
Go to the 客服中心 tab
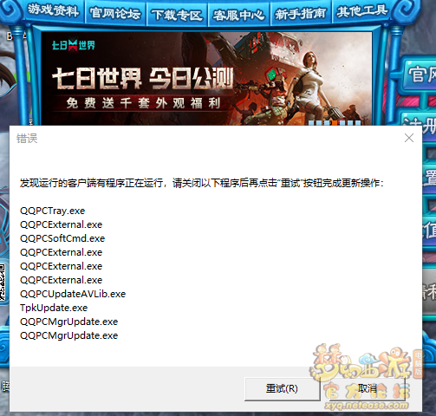(238, 15)
